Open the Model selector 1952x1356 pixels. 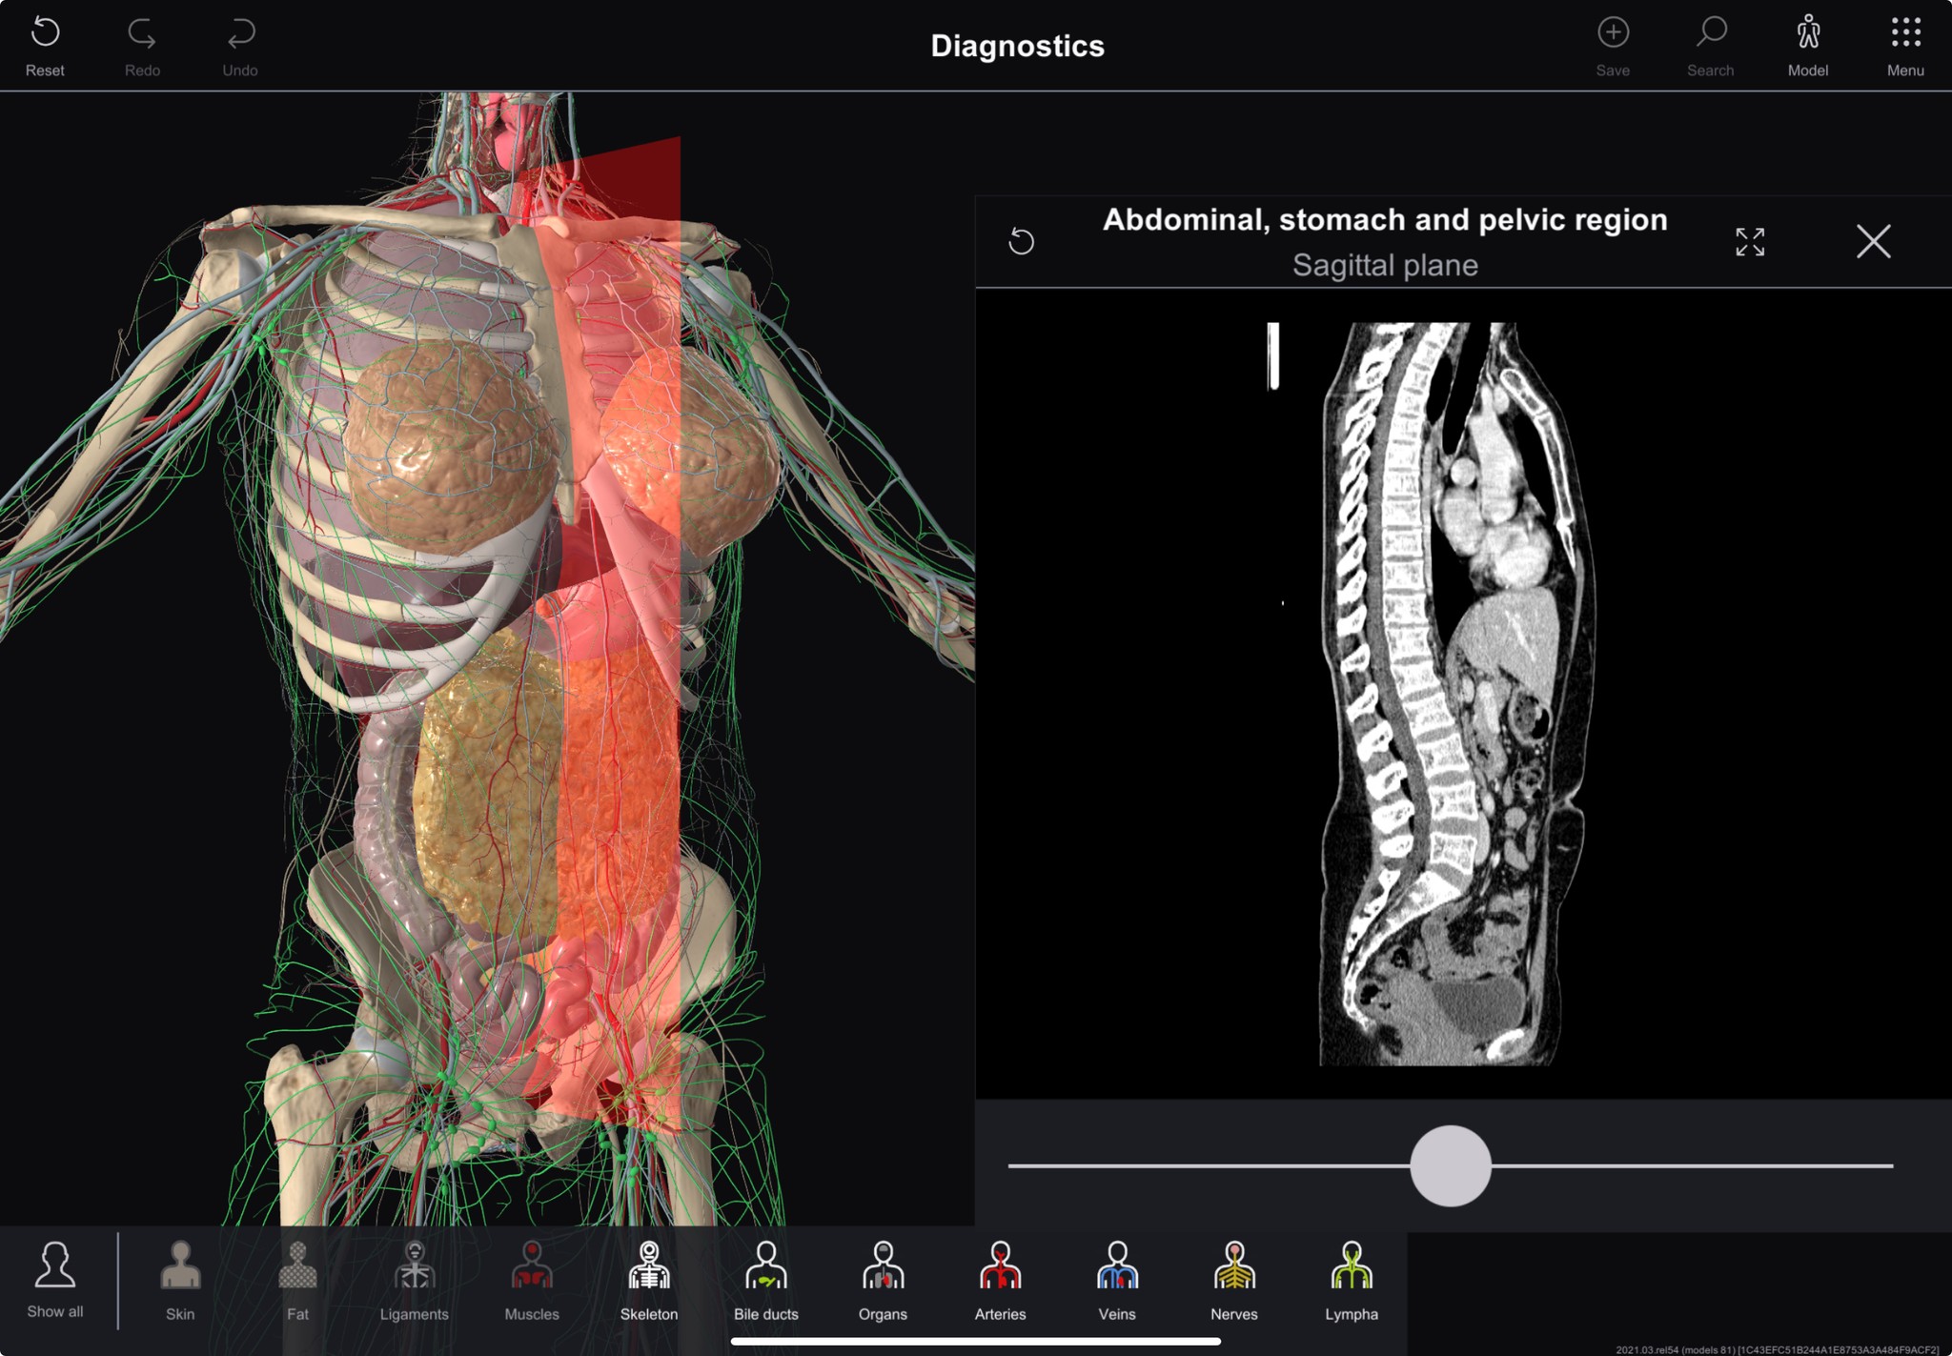[x=1807, y=43]
